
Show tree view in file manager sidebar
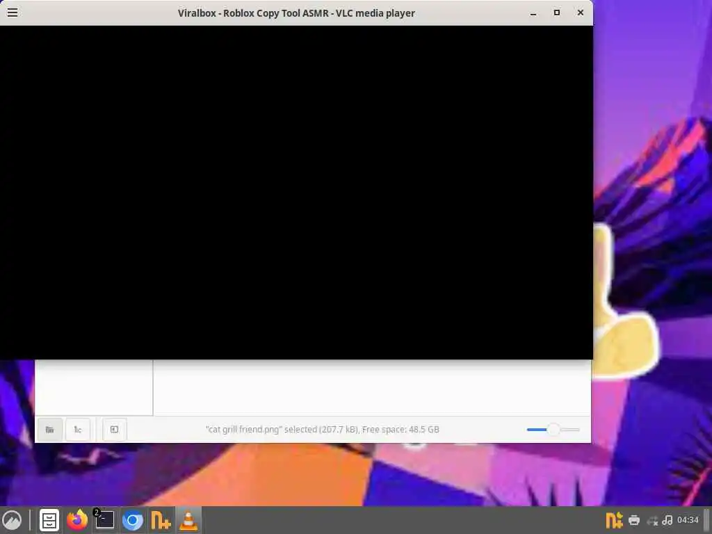(x=78, y=429)
